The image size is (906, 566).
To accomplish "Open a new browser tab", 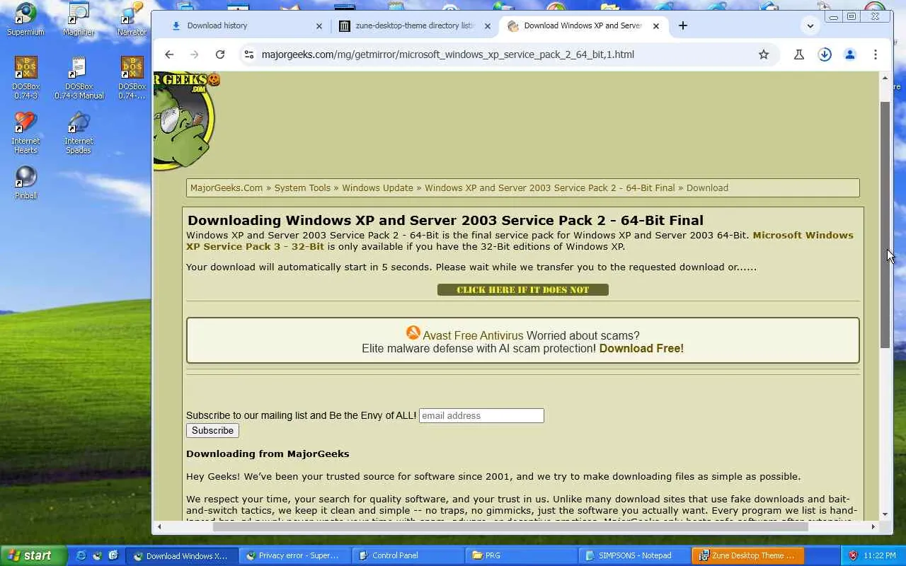I will pyautogui.click(x=682, y=25).
